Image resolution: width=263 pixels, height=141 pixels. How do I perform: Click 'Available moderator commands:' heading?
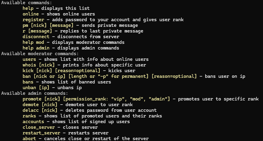[40, 54]
